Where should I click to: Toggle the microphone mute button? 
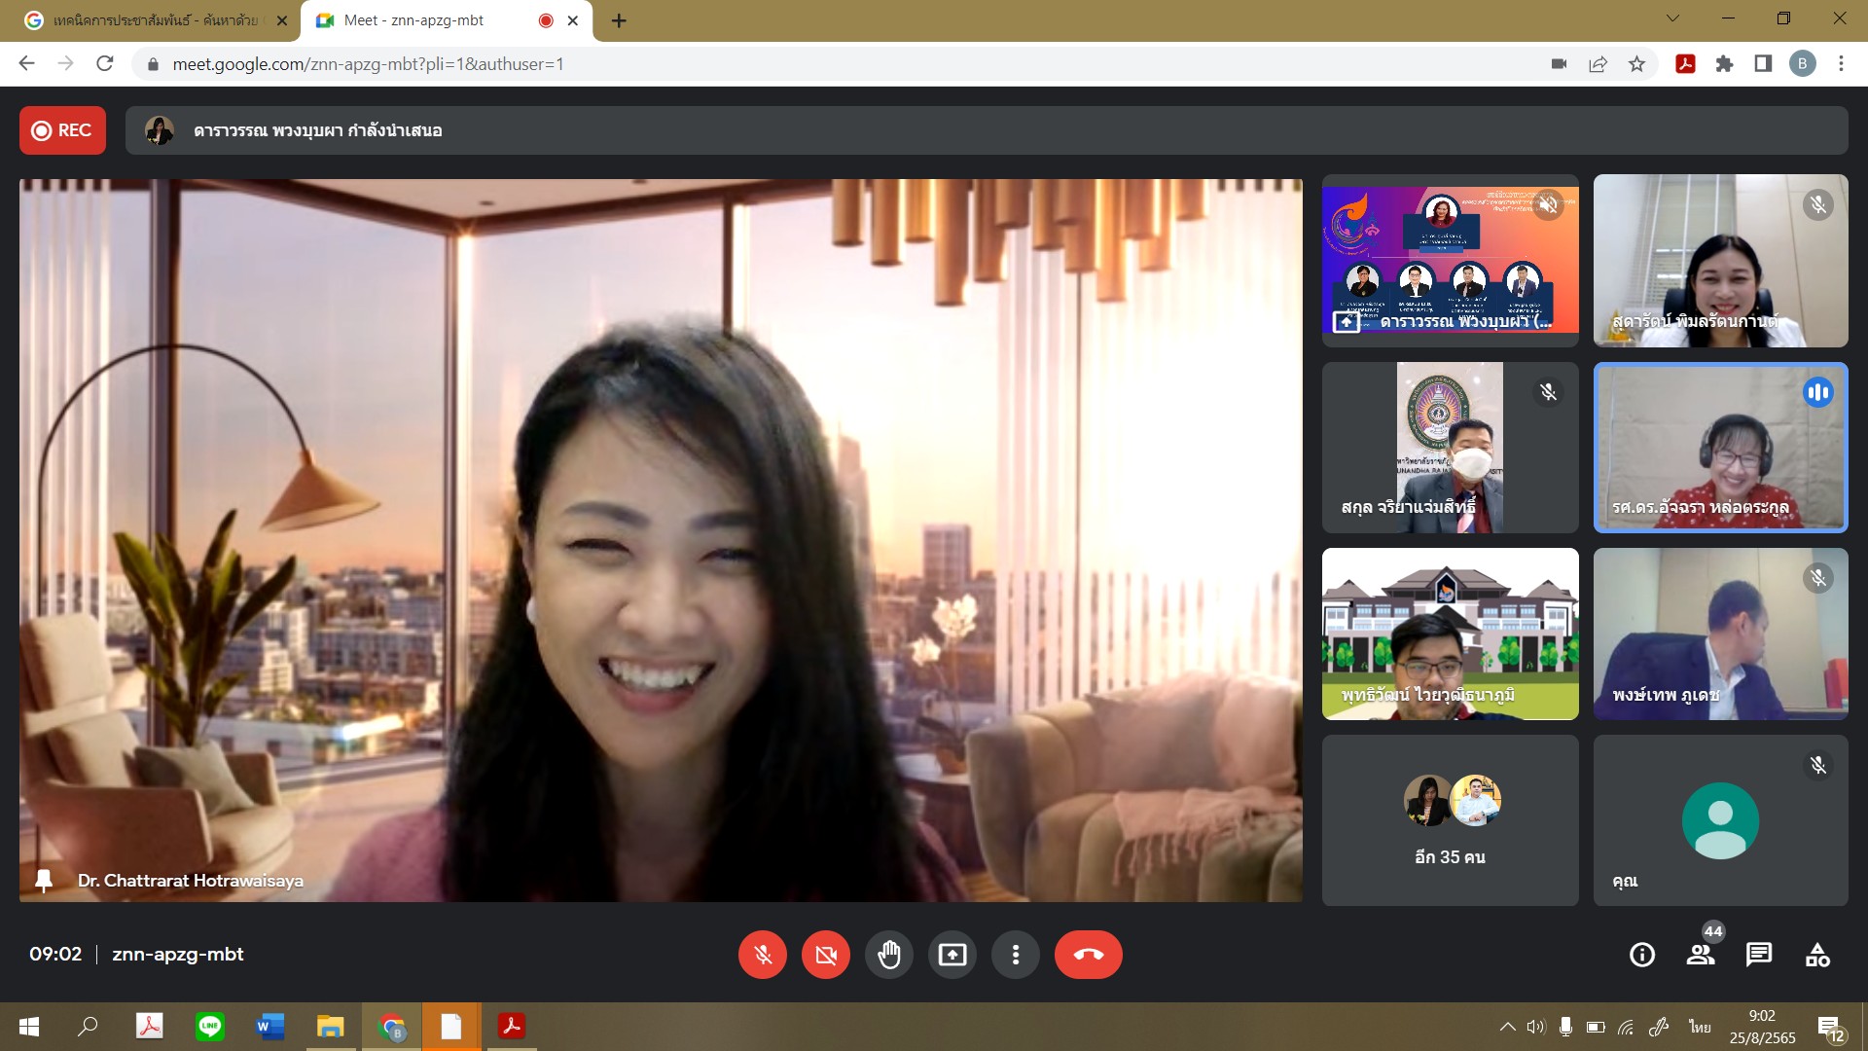[x=762, y=955]
